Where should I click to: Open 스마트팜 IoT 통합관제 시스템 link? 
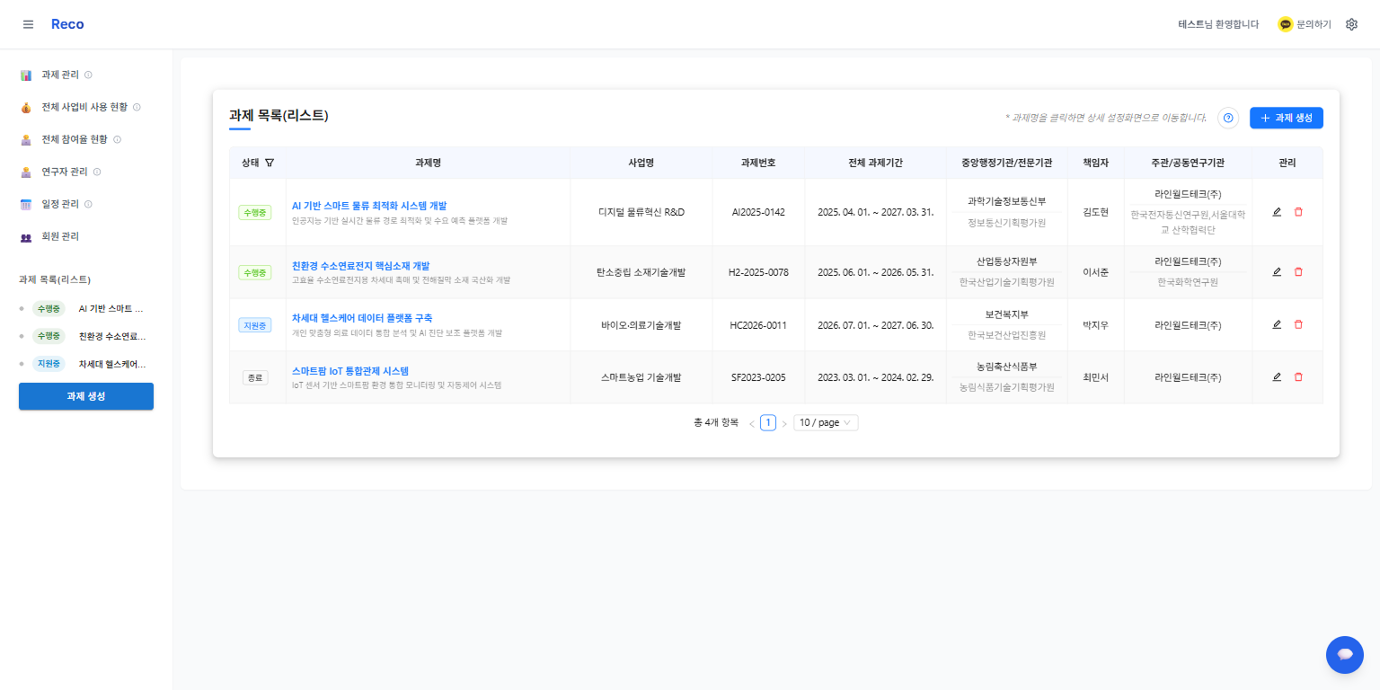[x=350, y=370]
